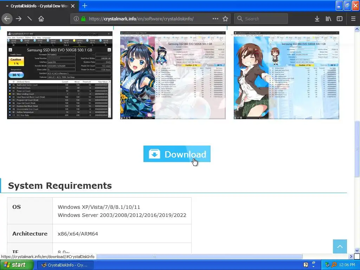Click the System Requirements heading

pos(60,186)
